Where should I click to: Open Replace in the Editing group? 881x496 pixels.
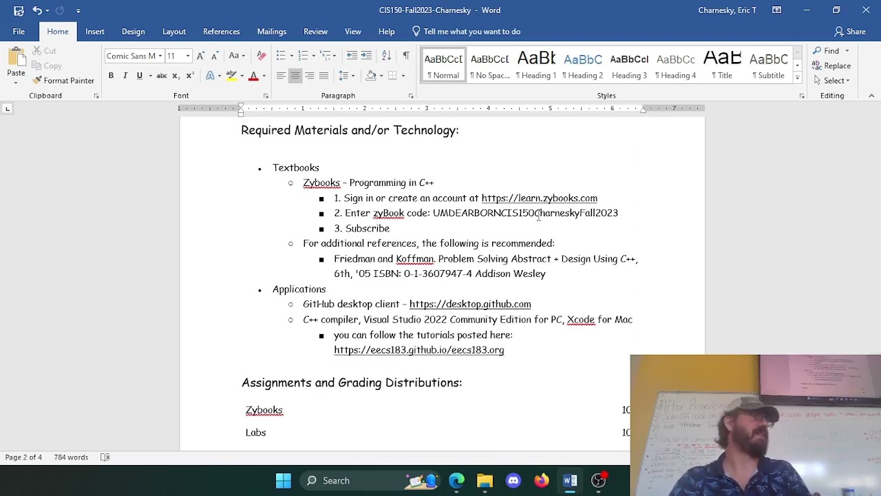click(x=831, y=66)
